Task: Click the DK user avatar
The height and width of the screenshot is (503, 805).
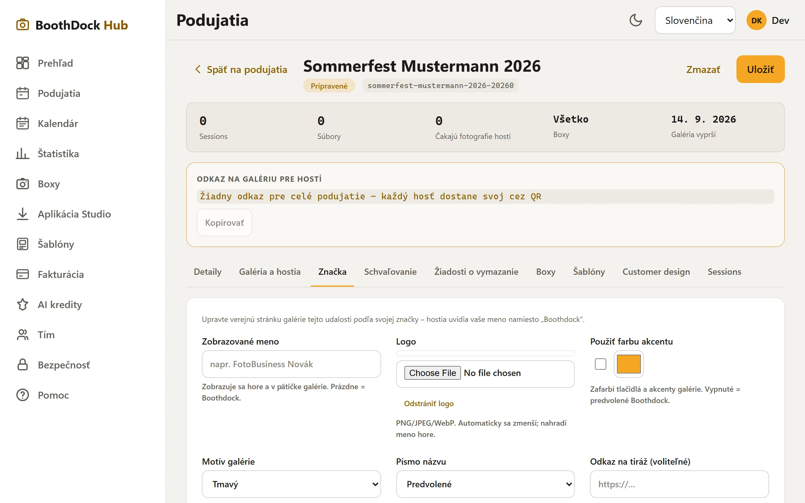Action: pyautogui.click(x=756, y=20)
